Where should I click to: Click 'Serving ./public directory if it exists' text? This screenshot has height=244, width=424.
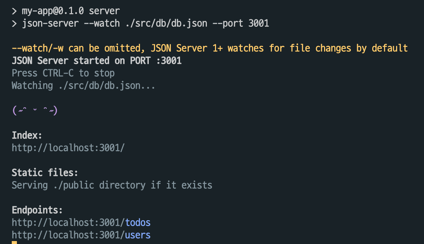point(112,185)
